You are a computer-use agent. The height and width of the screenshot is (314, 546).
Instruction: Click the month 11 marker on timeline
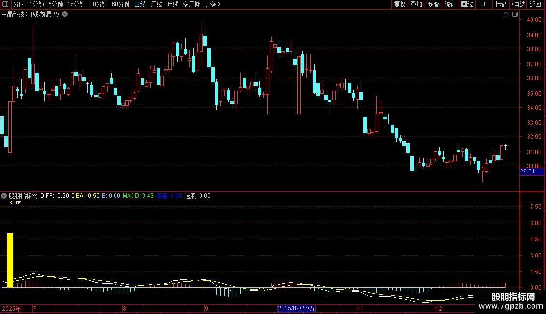pyautogui.click(x=360, y=308)
